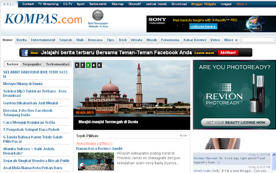Viewport: 276px width, 173px height.
Task: Click the Contact link in top bar
Action: click(28, 4)
